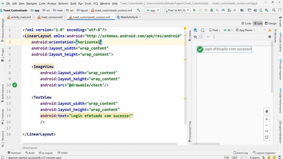
Task: Click the layout editor window icon in toolbar
Action: pos(249,10)
